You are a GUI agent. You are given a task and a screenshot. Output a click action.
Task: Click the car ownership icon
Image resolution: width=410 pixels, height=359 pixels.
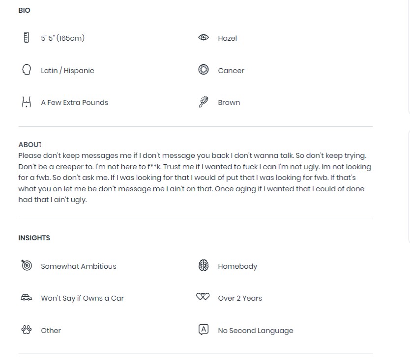(27, 297)
